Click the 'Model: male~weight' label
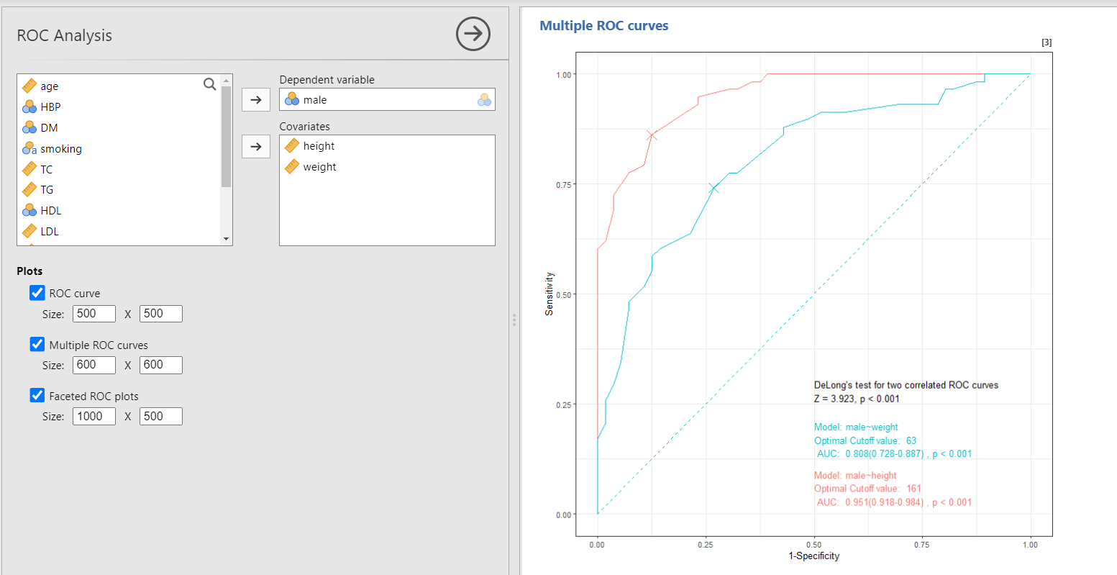 click(x=856, y=427)
